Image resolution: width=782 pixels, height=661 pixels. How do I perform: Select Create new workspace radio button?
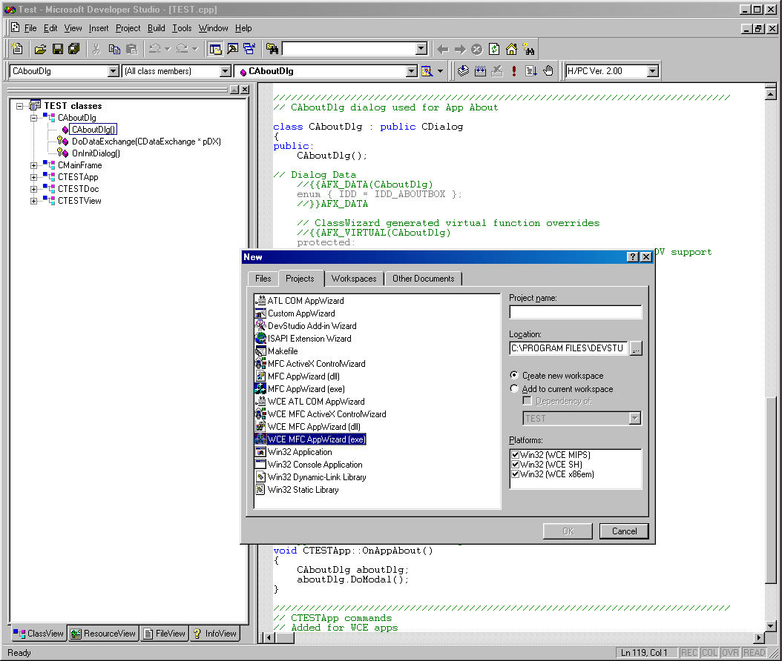[514, 375]
